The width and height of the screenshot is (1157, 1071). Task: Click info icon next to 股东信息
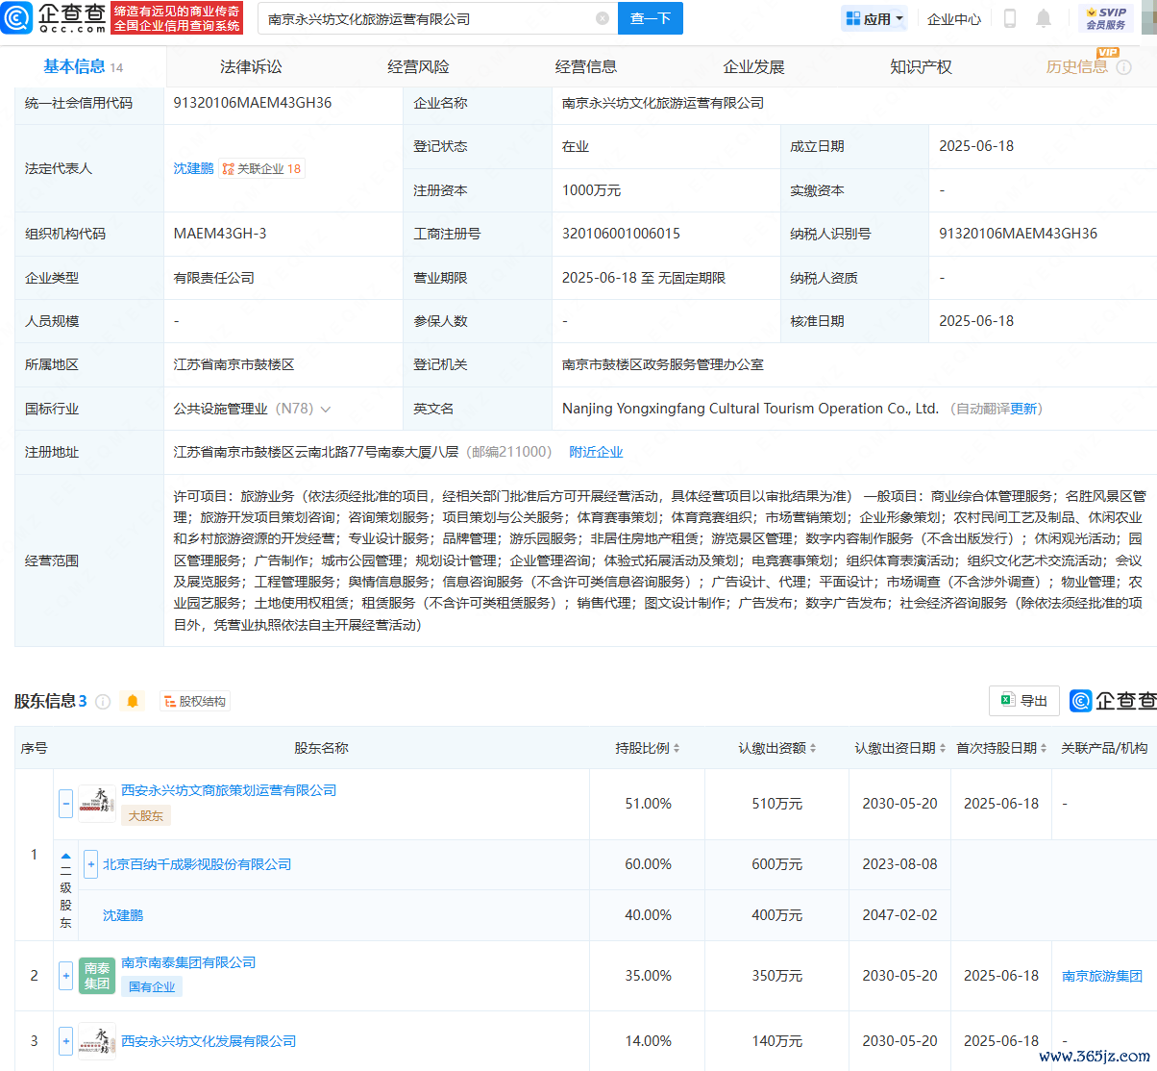tap(103, 702)
